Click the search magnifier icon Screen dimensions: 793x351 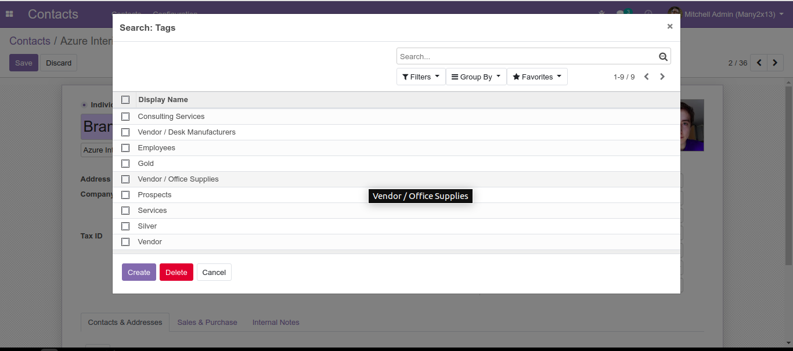[x=663, y=56]
